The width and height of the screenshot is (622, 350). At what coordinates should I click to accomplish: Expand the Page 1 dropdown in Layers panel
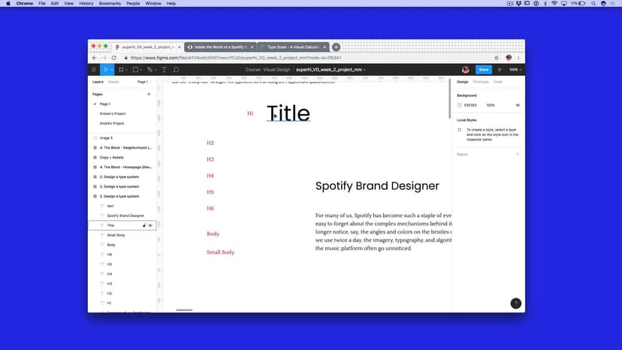pos(143,81)
